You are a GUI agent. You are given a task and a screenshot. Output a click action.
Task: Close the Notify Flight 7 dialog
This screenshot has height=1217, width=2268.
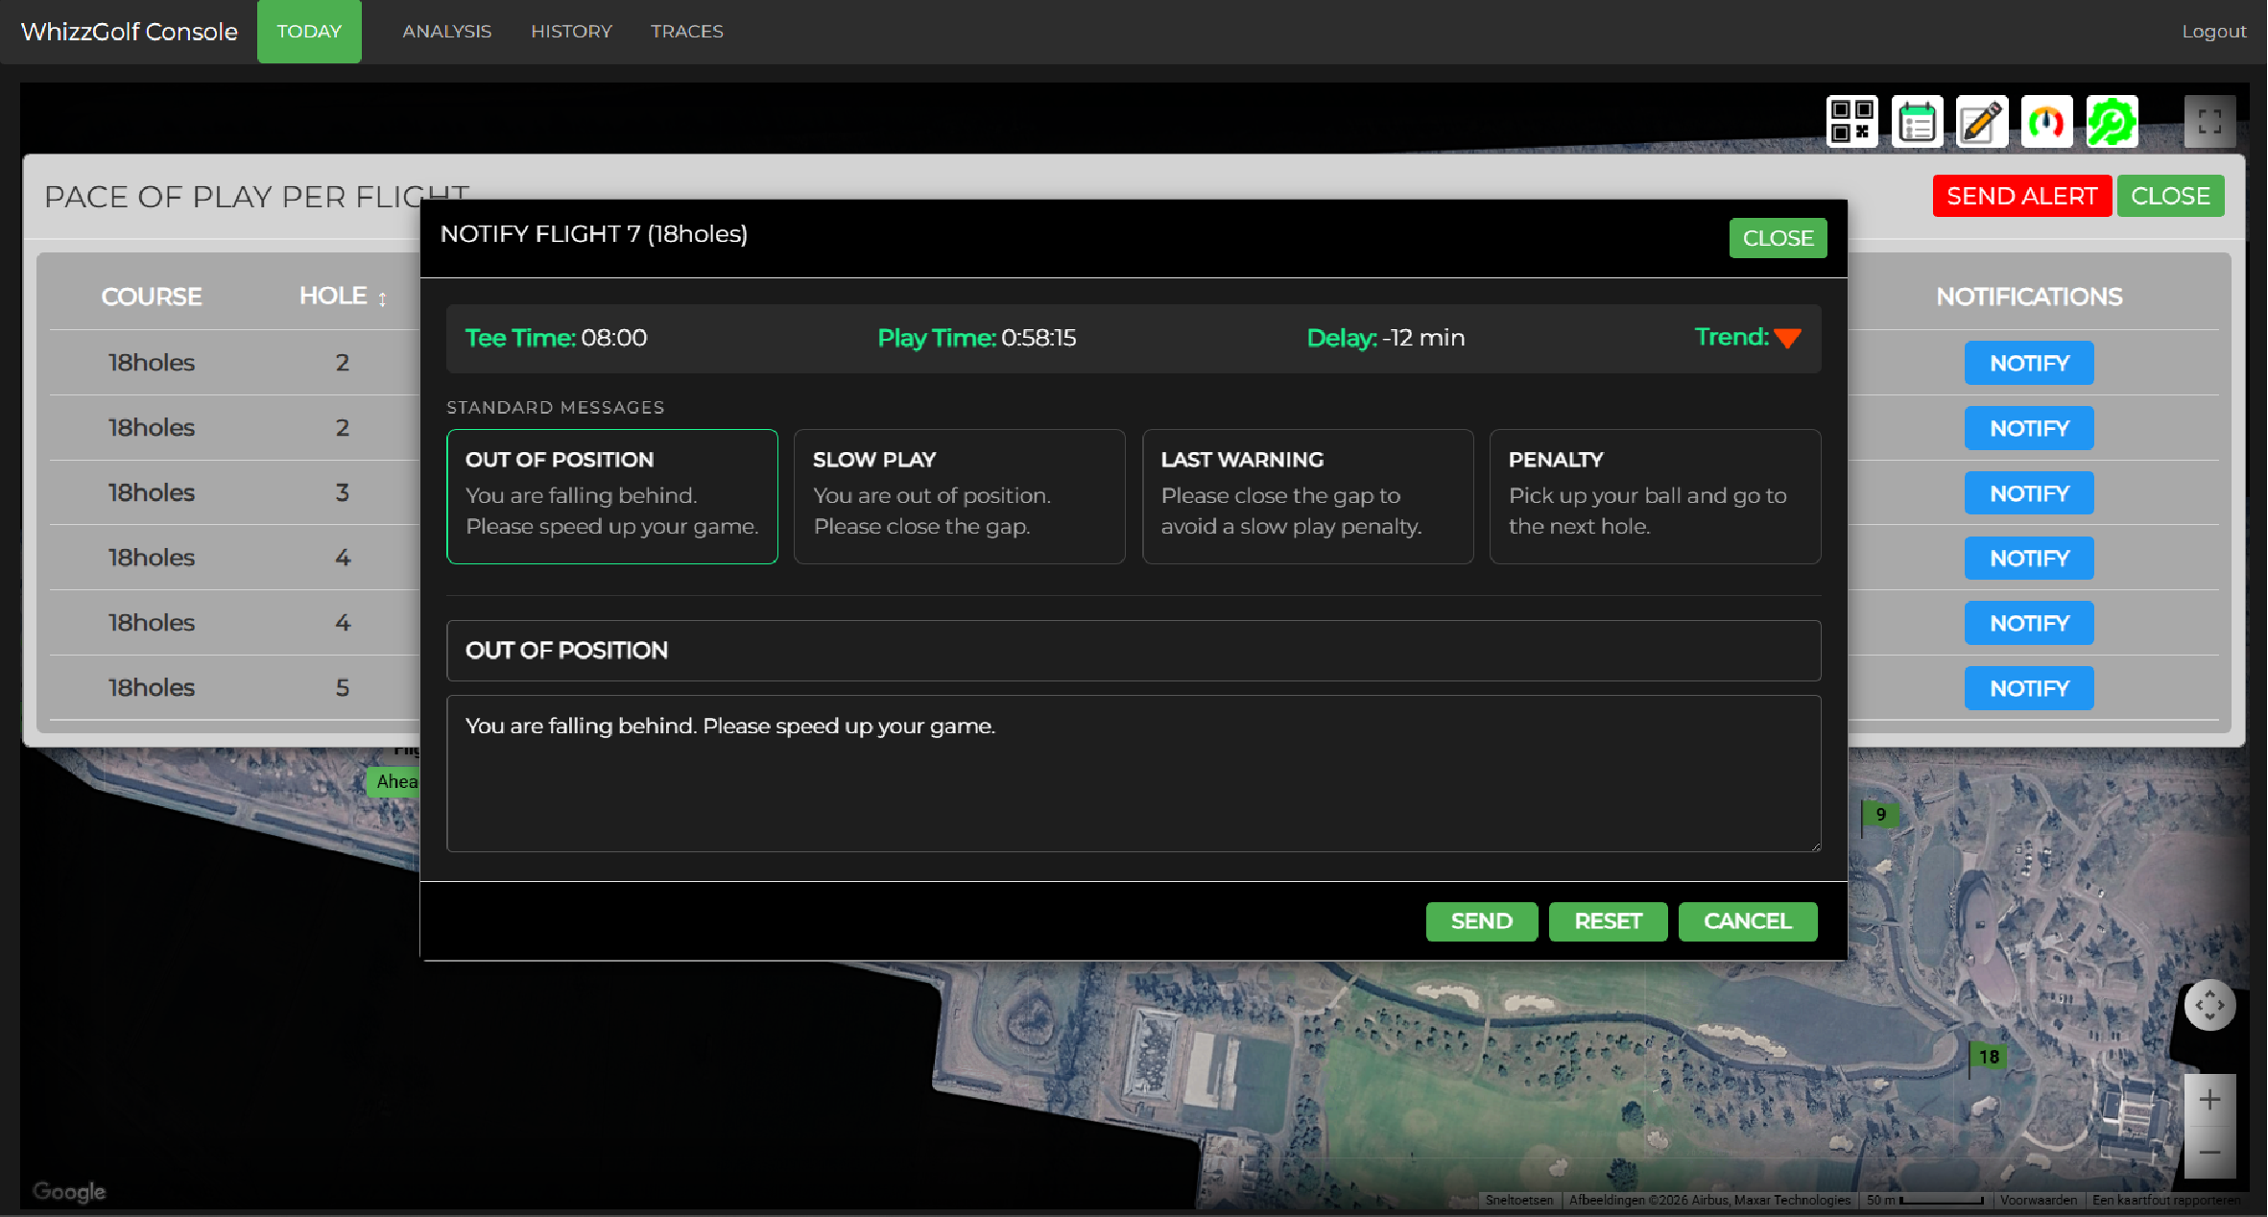pos(1778,238)
